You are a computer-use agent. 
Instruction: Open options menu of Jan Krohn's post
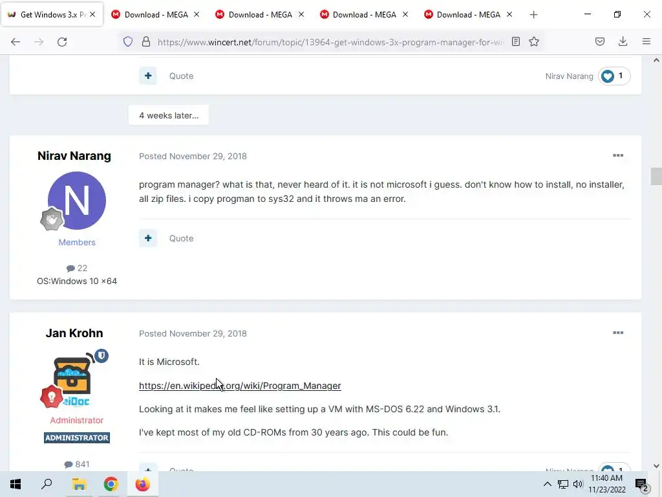[618, 333]
